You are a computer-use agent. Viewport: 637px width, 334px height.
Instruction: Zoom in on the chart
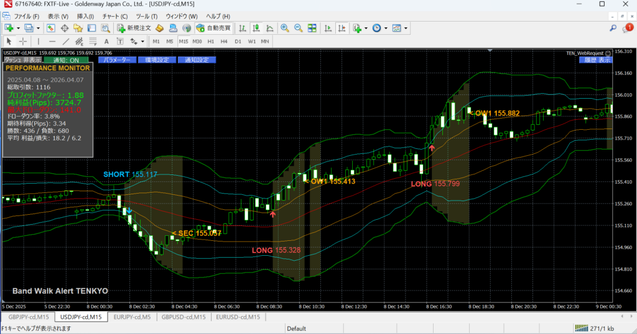tap(285, 28)
